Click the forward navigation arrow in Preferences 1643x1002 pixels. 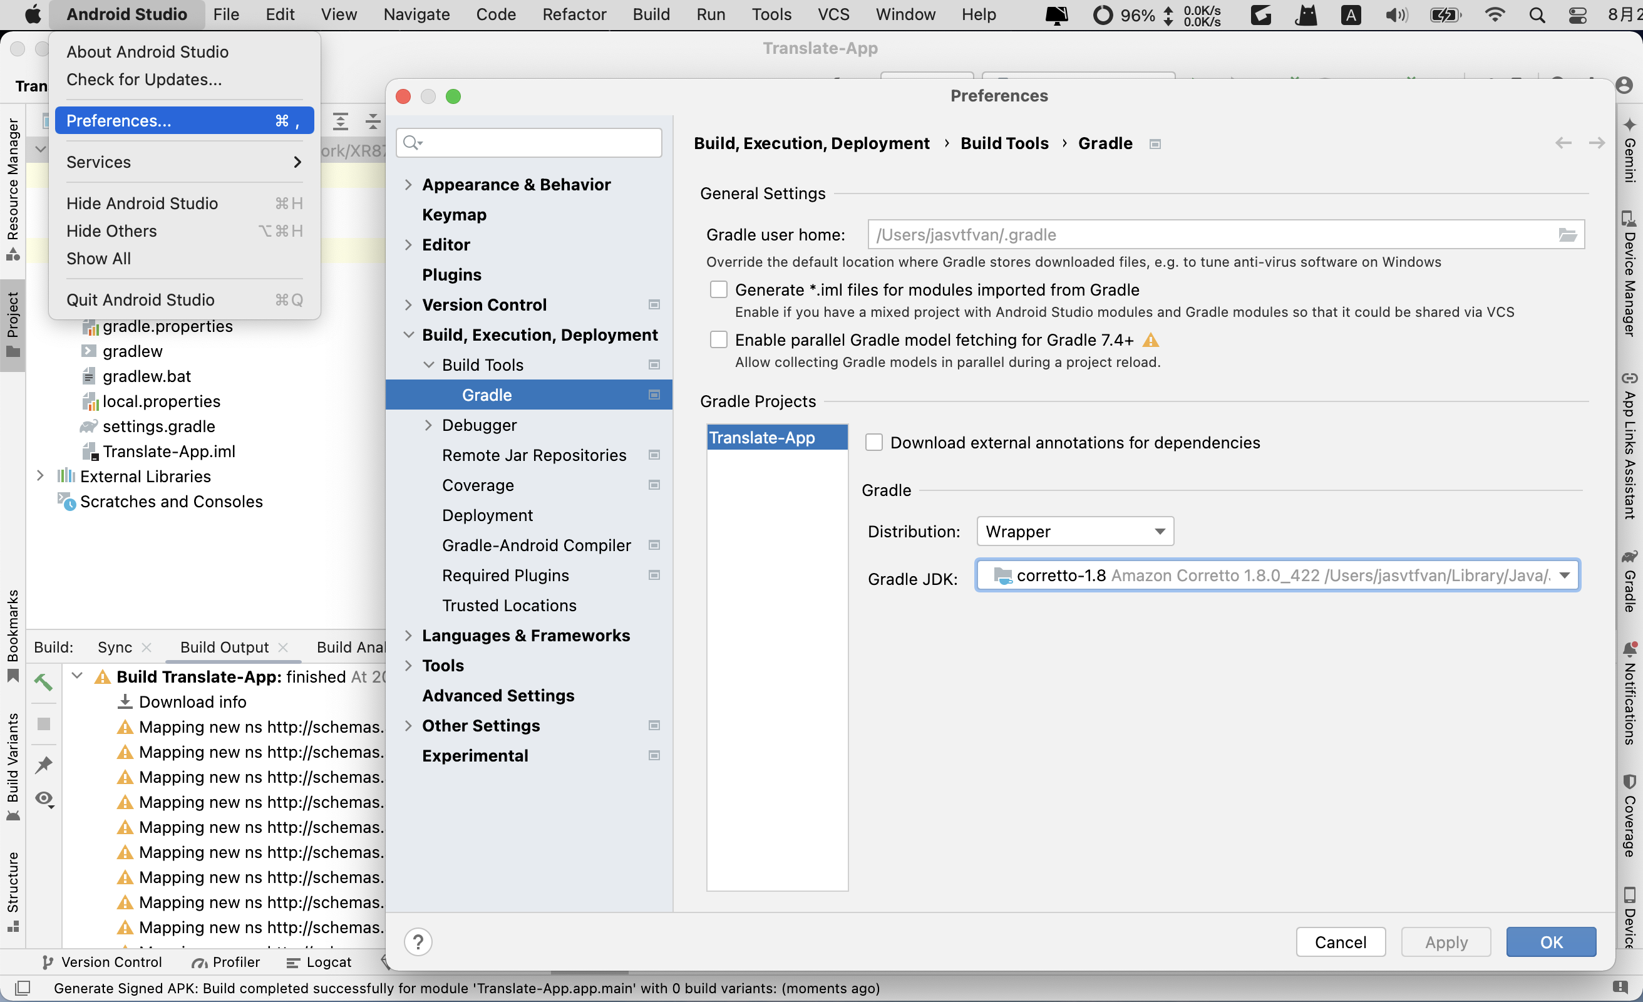[1596, 143]
